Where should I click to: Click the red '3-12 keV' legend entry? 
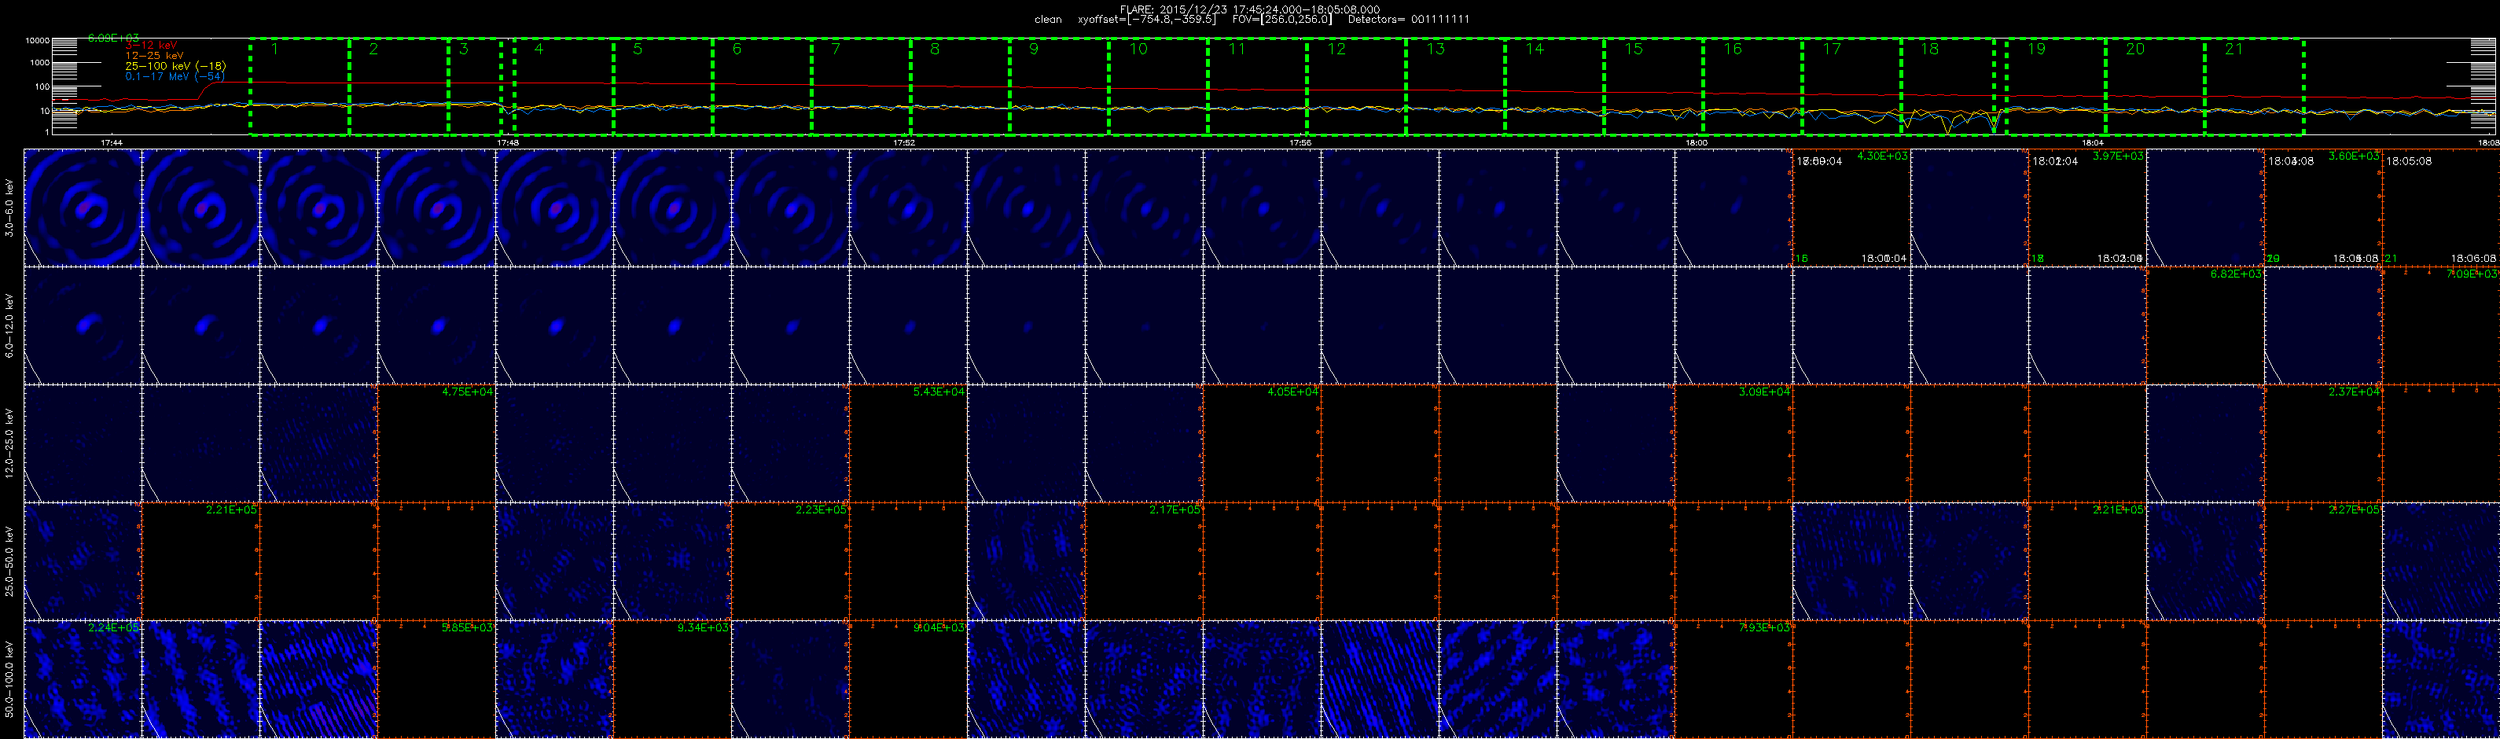[x=152, y=46]
